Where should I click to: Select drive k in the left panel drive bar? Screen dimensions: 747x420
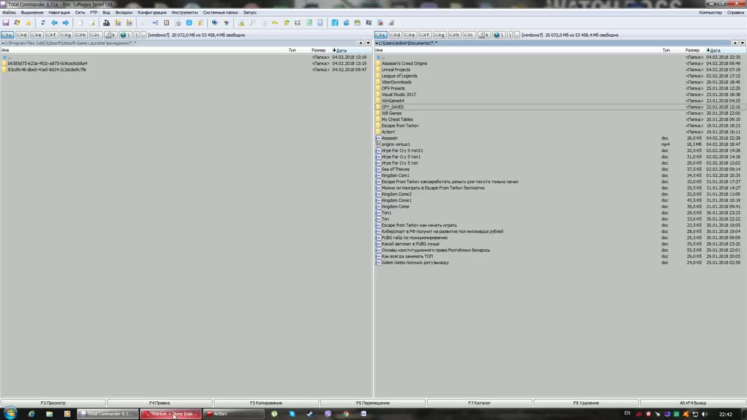111,35
